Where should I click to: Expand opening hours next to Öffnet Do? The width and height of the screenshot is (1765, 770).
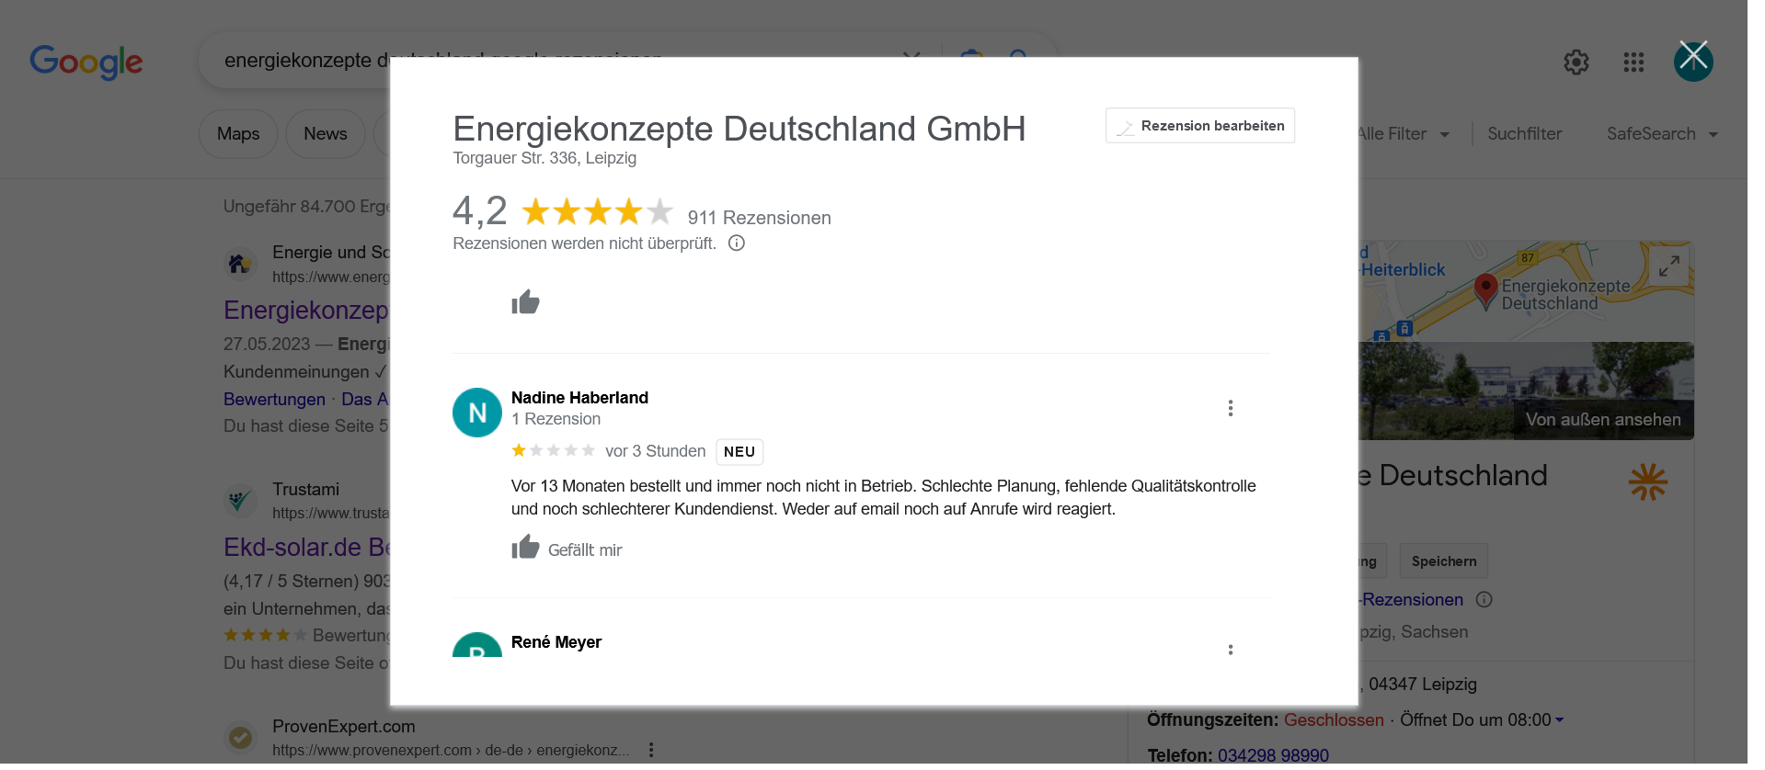tap(1559, 719)
